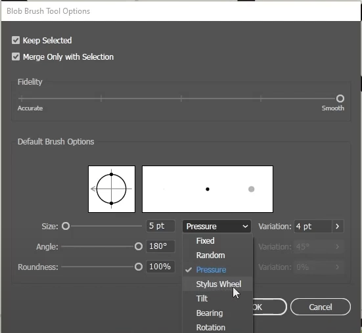This screenshot has width=362, height=333.
Task: Click the Accurate label under Fidelity
Action: pos(30,108)
